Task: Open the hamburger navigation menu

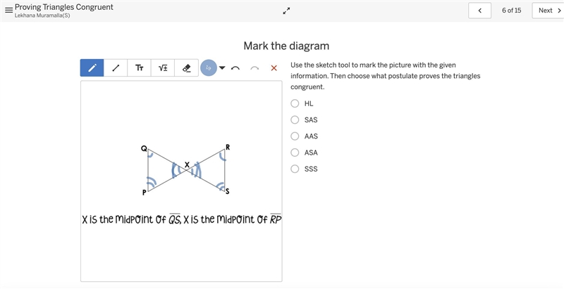Action: pyautogui.click(x=8, y=10)
